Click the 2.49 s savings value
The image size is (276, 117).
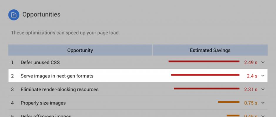(x=251, y=62)
